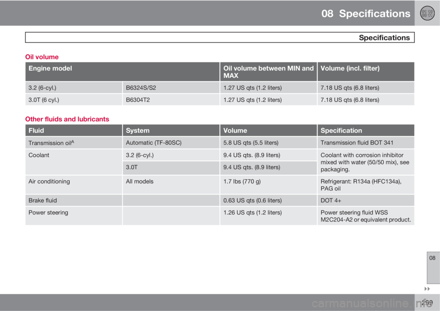This screenshot has height=311, width=440.
Task: Select the 'Transmission oil' fluid cell
Action: (74, 143)
